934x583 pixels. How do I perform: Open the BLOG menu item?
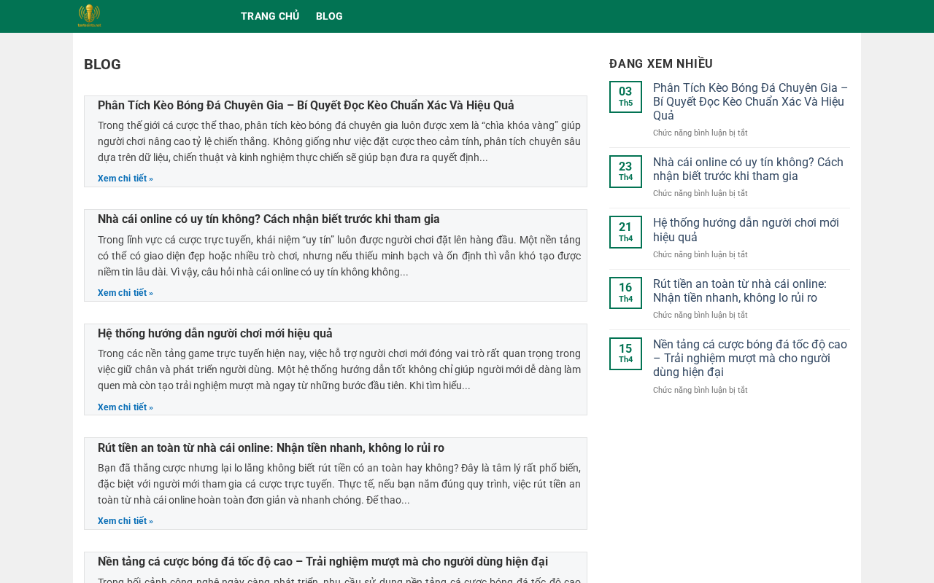(329, 16)
